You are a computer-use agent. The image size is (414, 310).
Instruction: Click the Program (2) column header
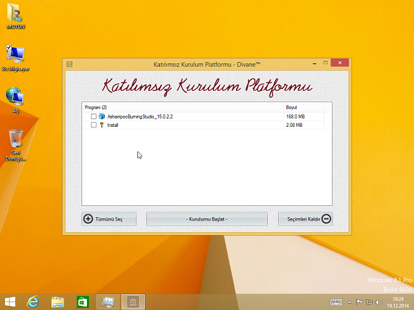point(96,107)
